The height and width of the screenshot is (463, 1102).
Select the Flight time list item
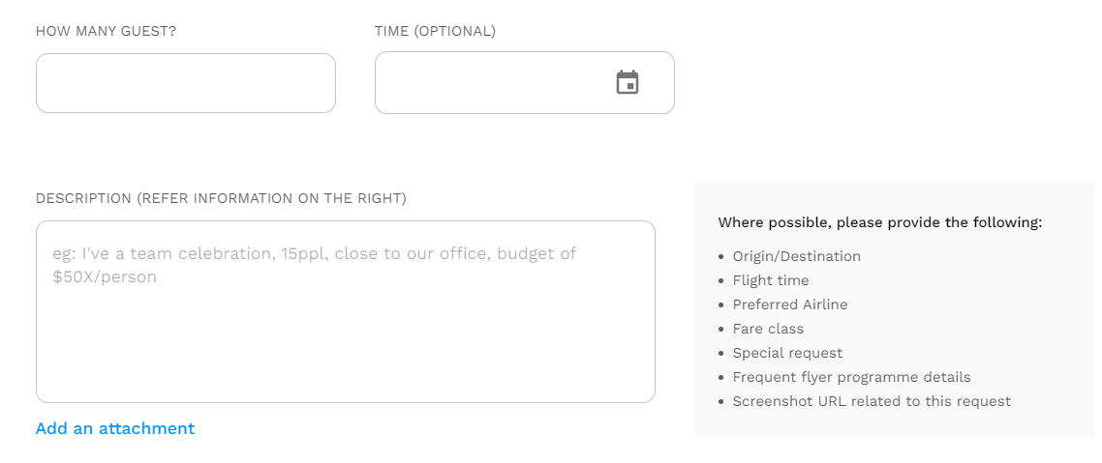point(770,280)
